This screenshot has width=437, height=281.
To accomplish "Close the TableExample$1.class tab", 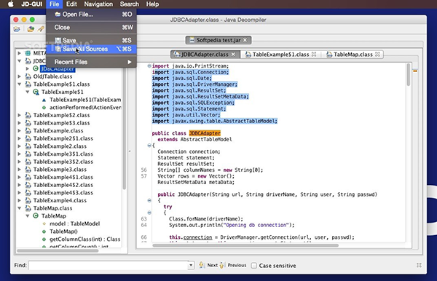I will coord(314,55).
